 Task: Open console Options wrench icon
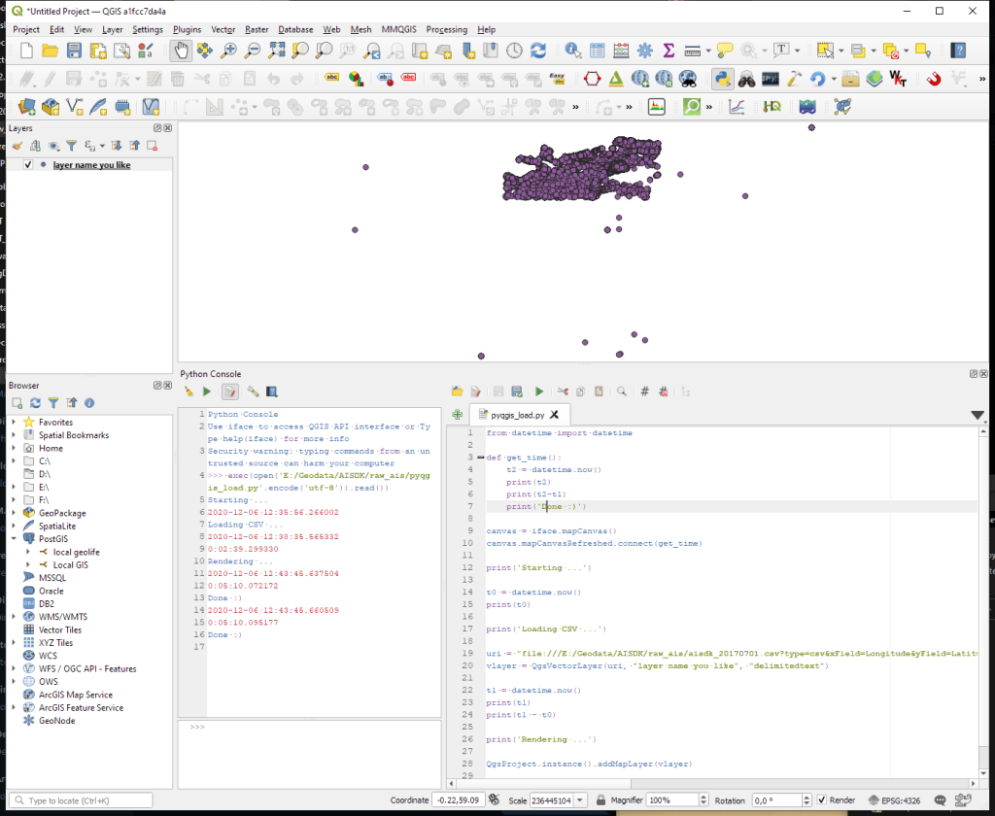(253, 391)
